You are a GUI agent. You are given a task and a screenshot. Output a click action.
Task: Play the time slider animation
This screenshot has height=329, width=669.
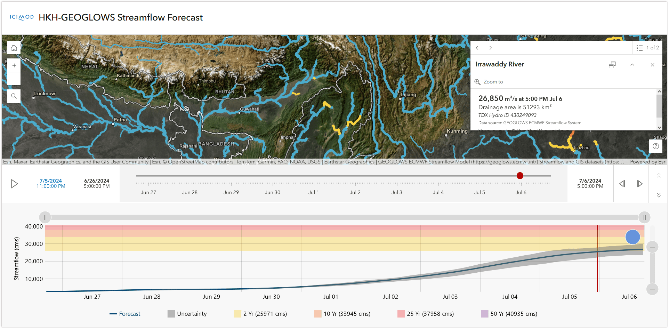[15, 184]
